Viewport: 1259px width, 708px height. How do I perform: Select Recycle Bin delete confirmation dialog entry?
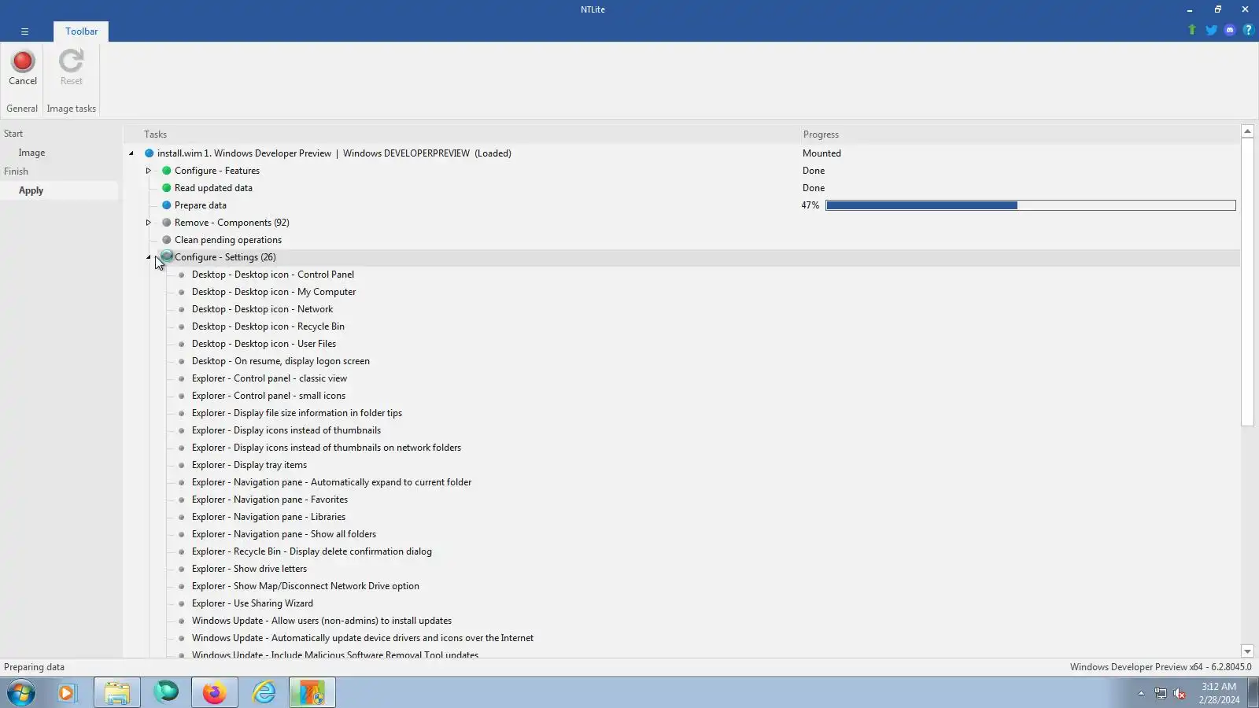[x=312, y=551]
